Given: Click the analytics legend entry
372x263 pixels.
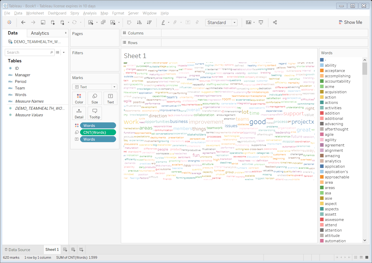Looking at the screenshot, I should 333,161.
